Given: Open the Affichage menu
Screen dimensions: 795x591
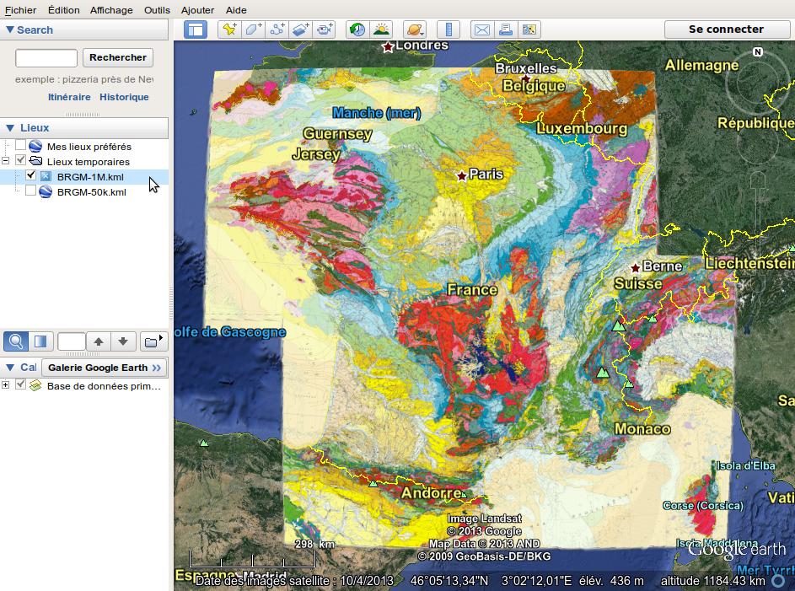Looking at the screenshot, I should tap(111, 10).
